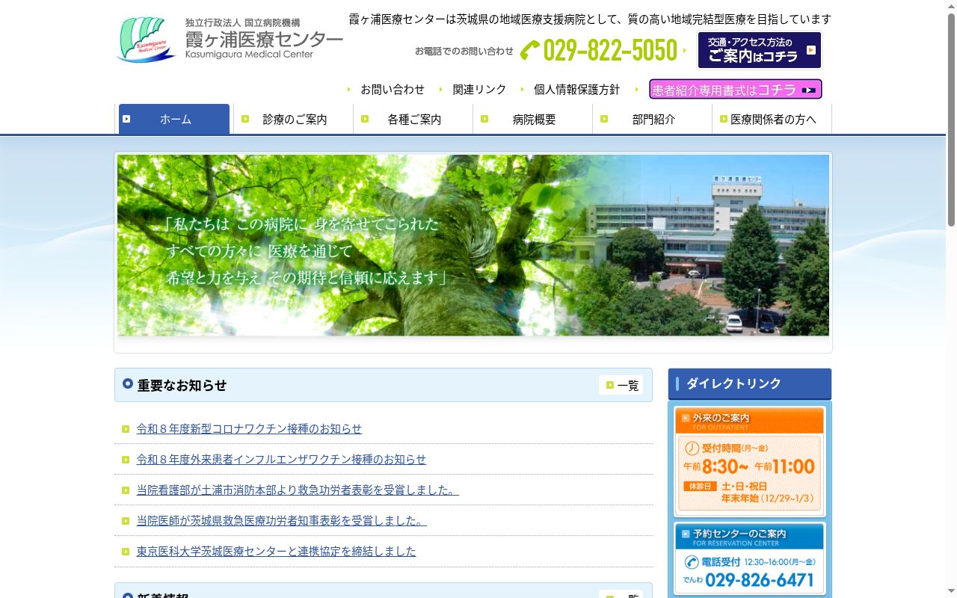Open the 予約センターのご案内 banner

[750, 558]
